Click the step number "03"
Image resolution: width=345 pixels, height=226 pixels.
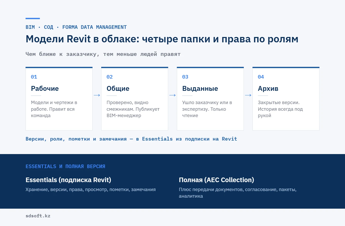tap(185, 77)
